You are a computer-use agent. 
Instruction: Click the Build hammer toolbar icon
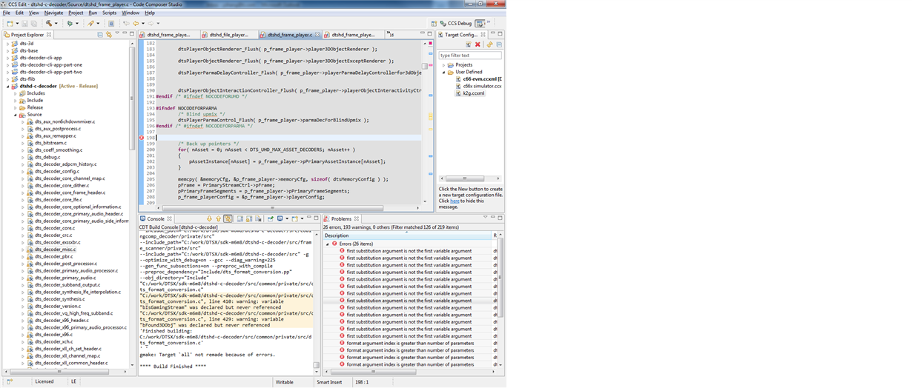[49, 24]
